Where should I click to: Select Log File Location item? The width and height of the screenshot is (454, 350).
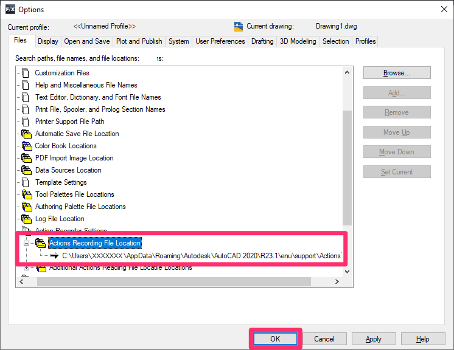click(60, 219)
